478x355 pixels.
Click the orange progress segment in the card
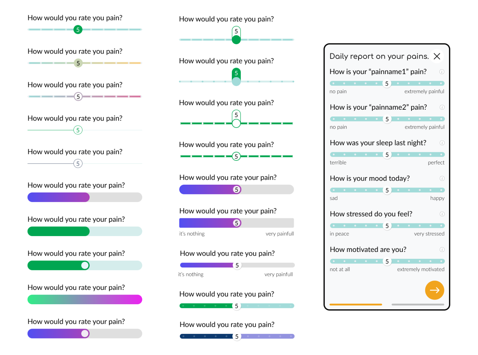pyautogui.click(x=356, y=305)
